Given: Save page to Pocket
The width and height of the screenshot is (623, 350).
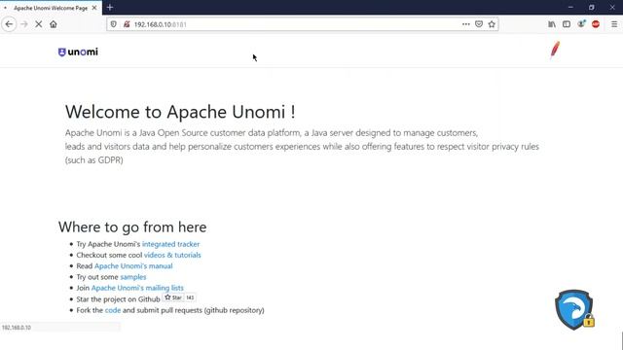Looking at the screenshot, I should pyautogui.click(x=479, y=24).
